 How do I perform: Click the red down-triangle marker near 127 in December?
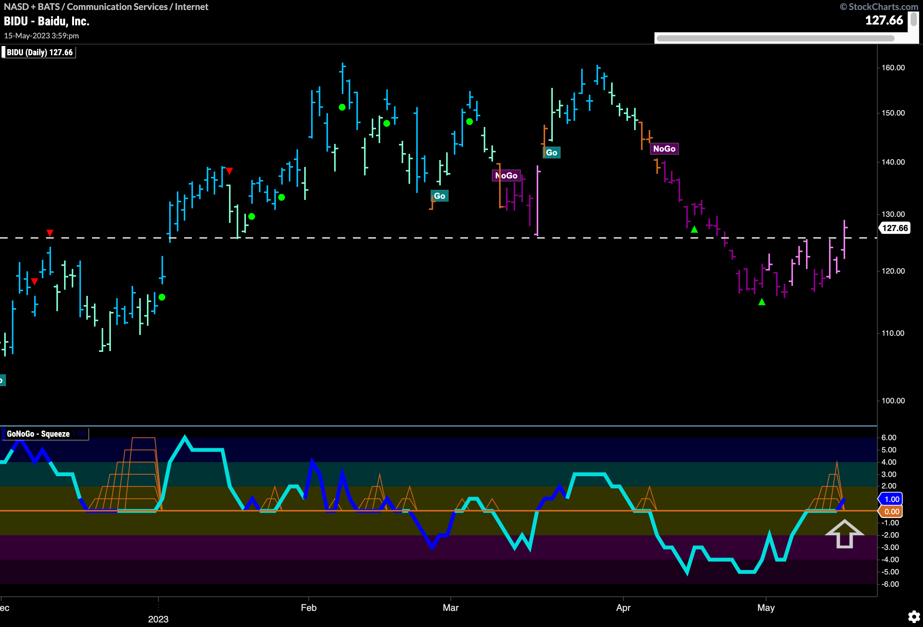(49, 233)
